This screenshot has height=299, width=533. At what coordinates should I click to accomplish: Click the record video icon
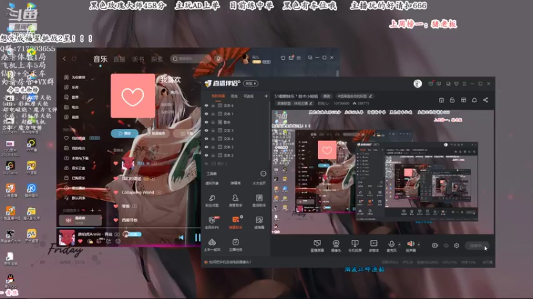(x=435, y=245)
